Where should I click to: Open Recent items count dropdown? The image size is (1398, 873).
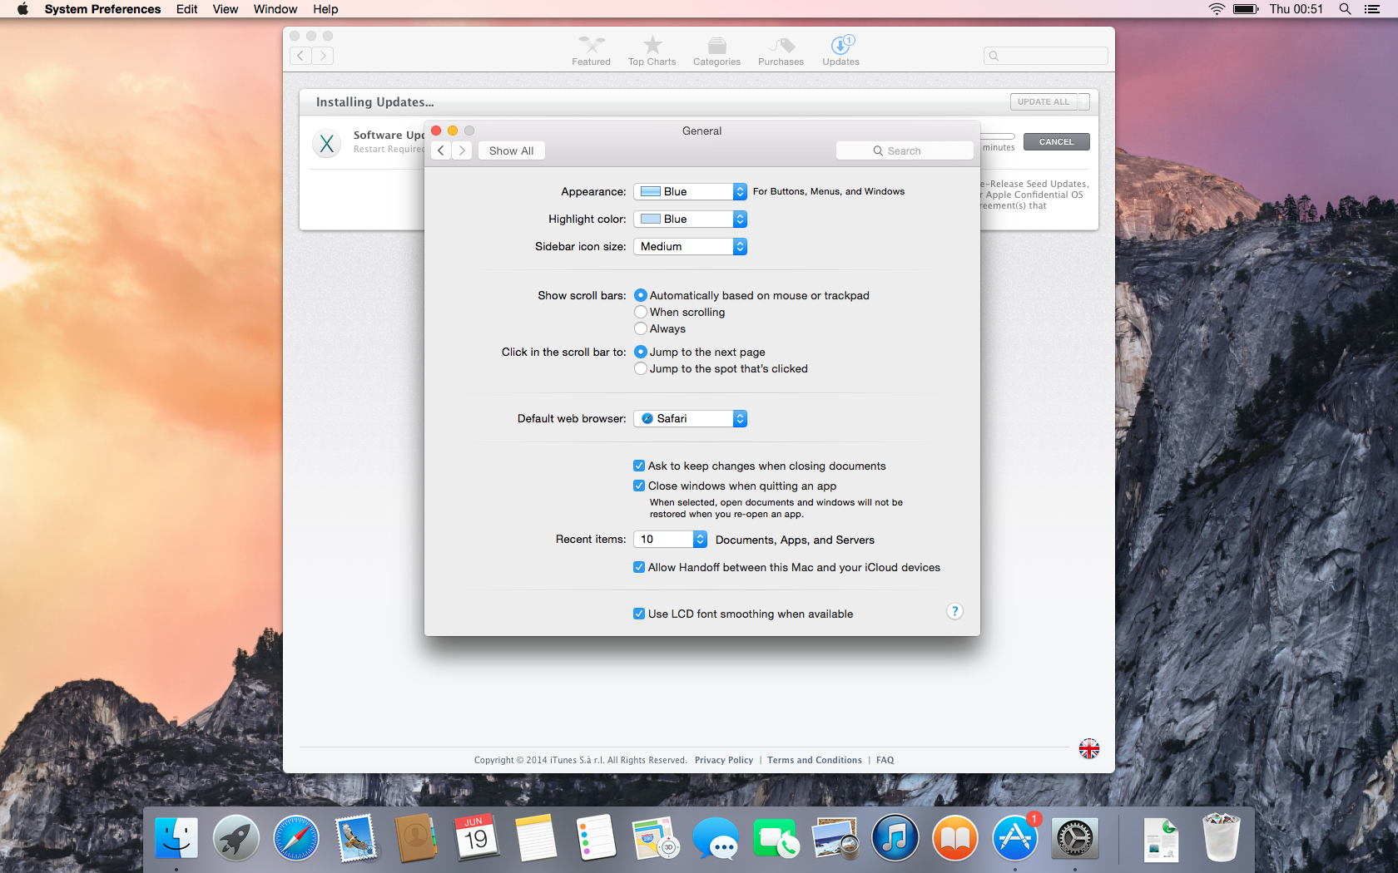click(670, 539)
